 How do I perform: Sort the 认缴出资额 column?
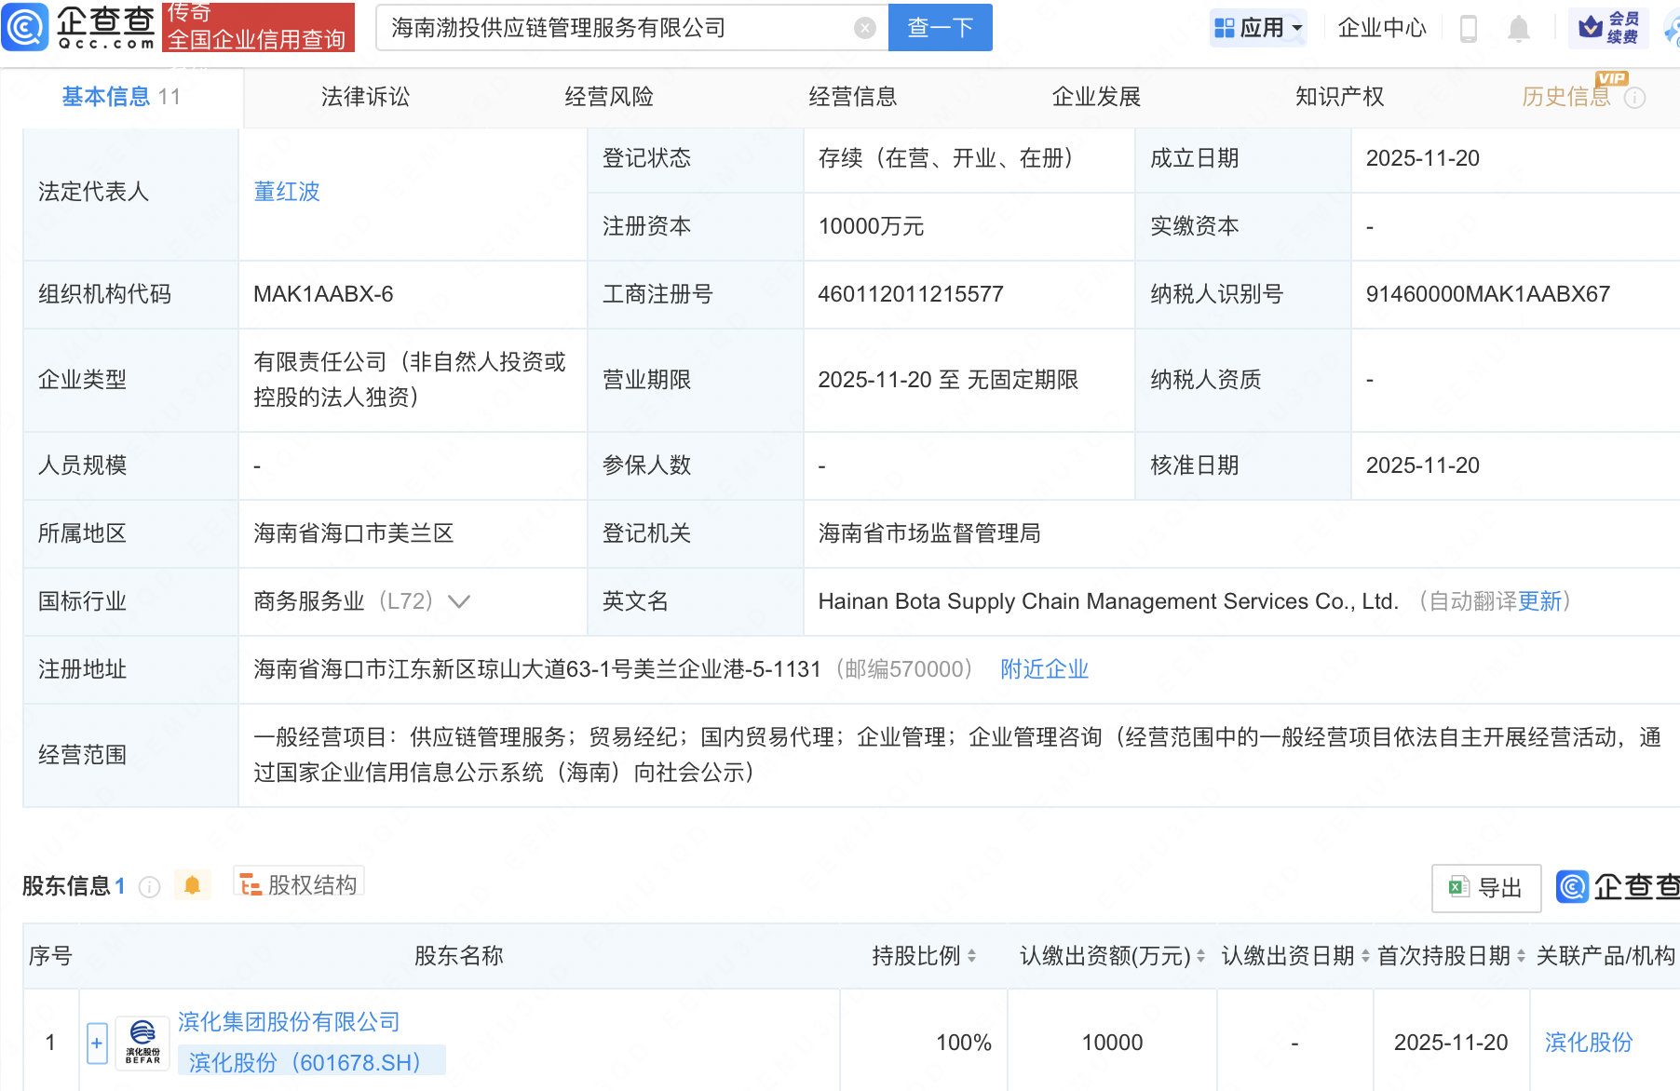point(1199,955)
